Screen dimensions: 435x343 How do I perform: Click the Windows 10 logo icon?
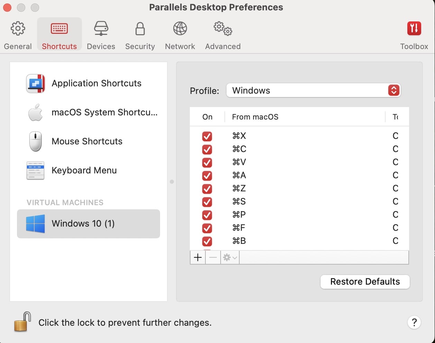click(x=36, y=223)
